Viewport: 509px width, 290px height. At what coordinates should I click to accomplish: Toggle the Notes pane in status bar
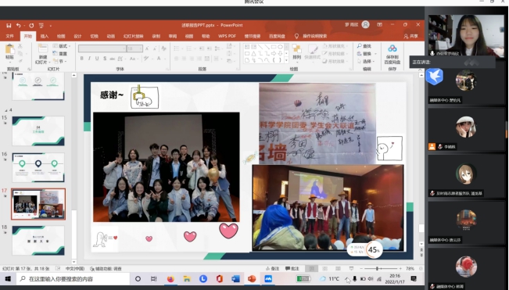coord(272,269)
